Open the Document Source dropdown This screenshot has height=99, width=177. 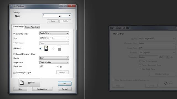click(x=54, y=33)
